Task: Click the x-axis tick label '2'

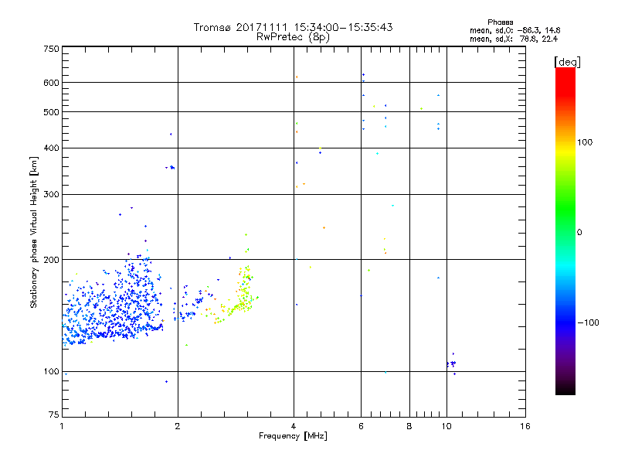Action: (x=178, y=426)
